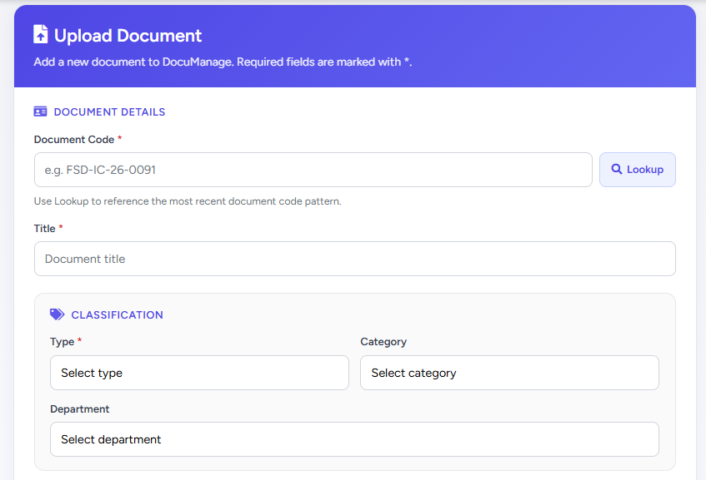The height and width of the screenshot is (480, 706).
Task: Click the Classification tags icon
Action: (58, 314)
